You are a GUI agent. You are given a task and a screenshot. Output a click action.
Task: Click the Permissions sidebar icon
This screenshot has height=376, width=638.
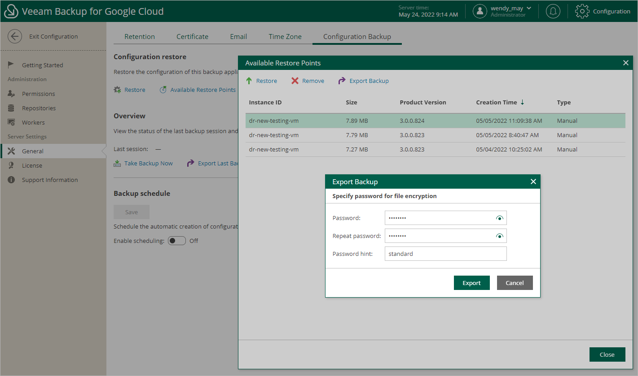(x=12, y=94)
